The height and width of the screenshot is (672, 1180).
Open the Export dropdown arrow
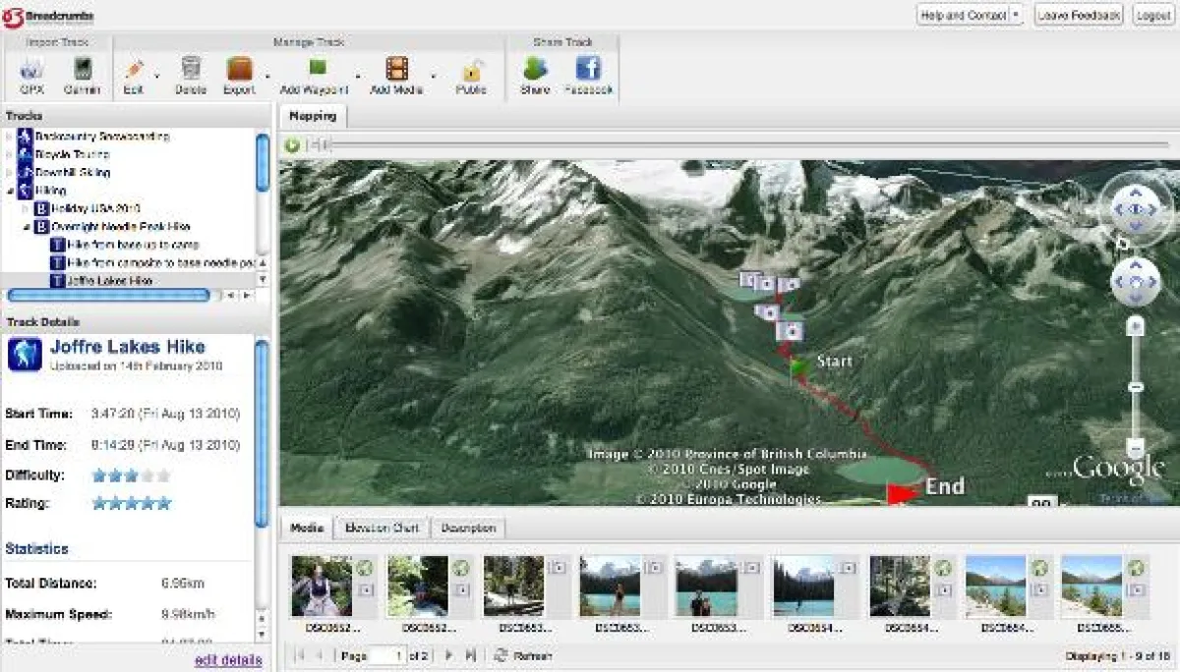coord(265,76)
